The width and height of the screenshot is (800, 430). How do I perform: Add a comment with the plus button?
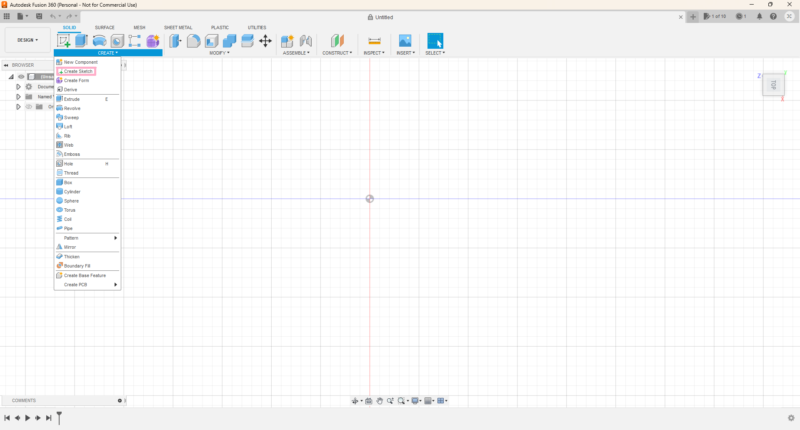120,401
